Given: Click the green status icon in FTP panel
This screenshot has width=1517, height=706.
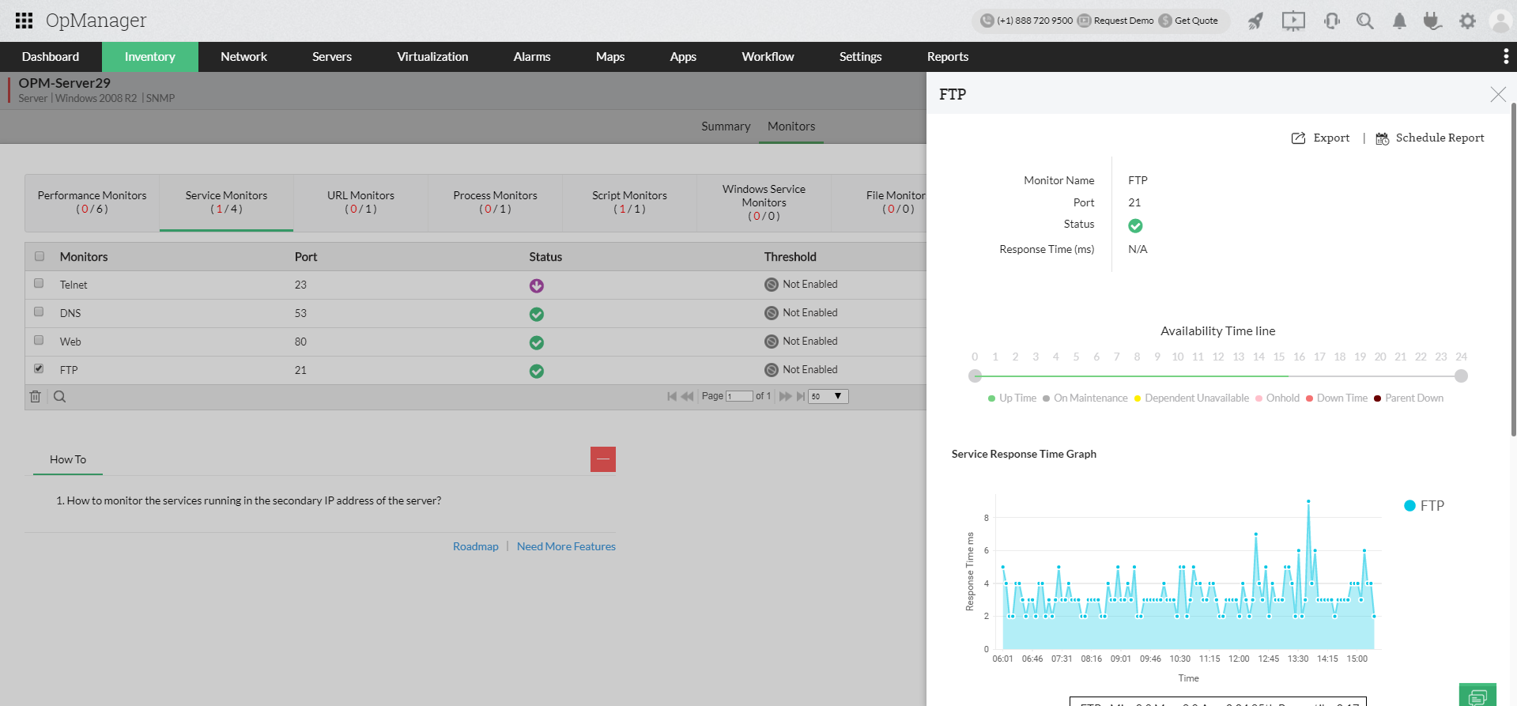Looking at the screenshot, I should [1135, 226].
